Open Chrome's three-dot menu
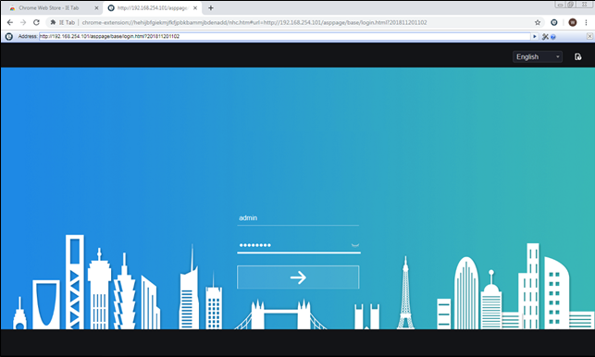 point(587,22)
